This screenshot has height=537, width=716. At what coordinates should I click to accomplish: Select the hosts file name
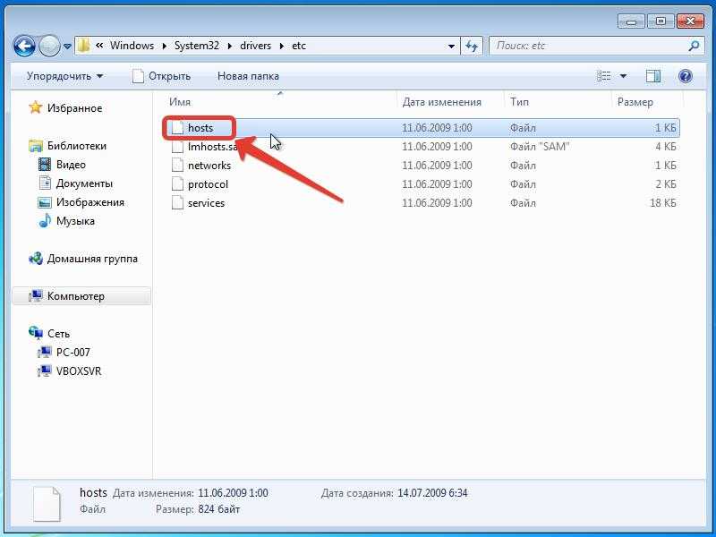pyautogui.click(x=200, y=128)
